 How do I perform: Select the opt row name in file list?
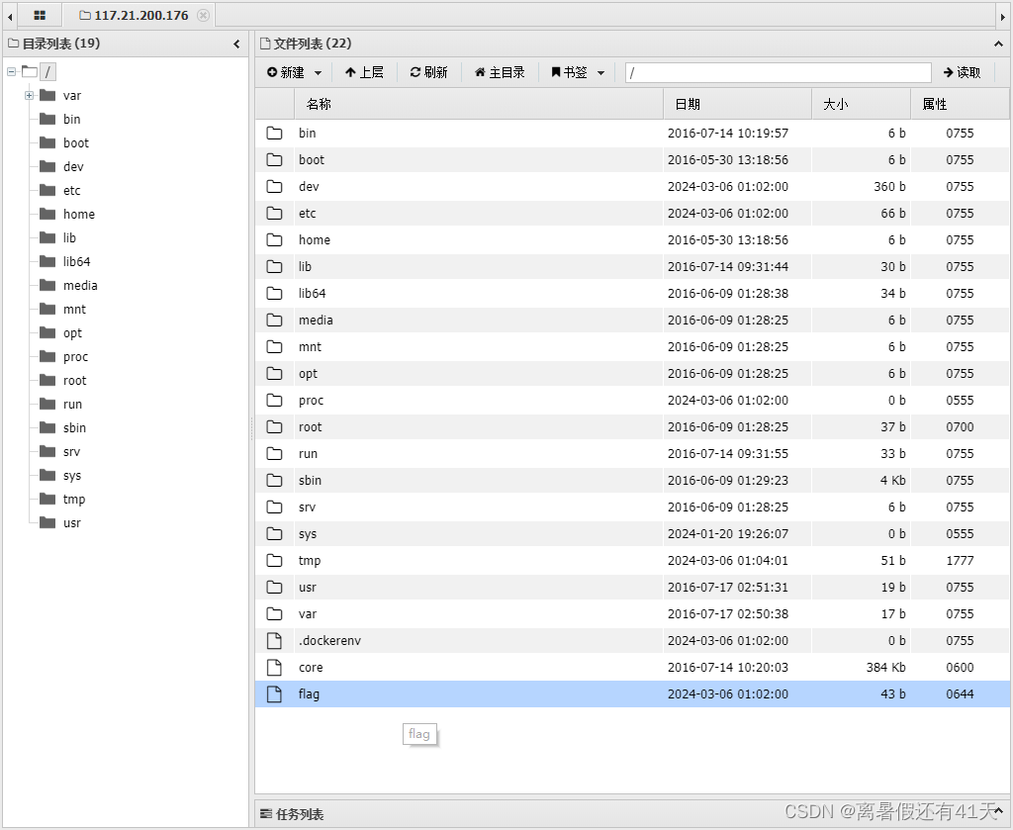(x=309, y=374)
